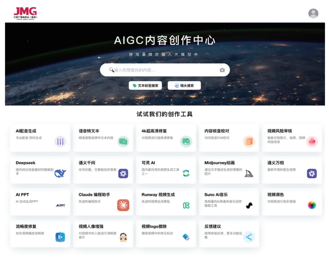Click the 视频logo擦除 eraser icon
Screen dimensions: 329x262
click(186, 237)
